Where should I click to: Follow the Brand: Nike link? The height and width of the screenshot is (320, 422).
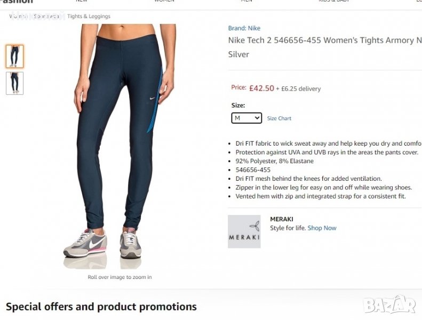(x=244, y=28)
